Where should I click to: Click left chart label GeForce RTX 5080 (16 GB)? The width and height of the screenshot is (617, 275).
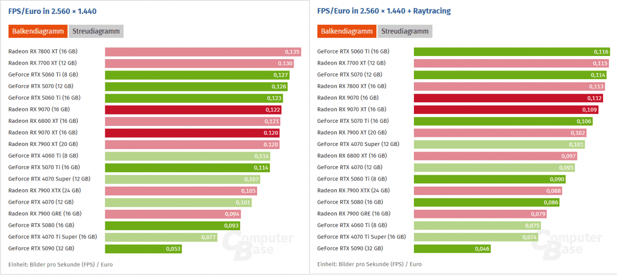[41, 226]
